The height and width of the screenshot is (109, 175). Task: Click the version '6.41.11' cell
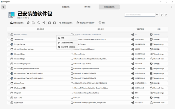coord(137,49)
